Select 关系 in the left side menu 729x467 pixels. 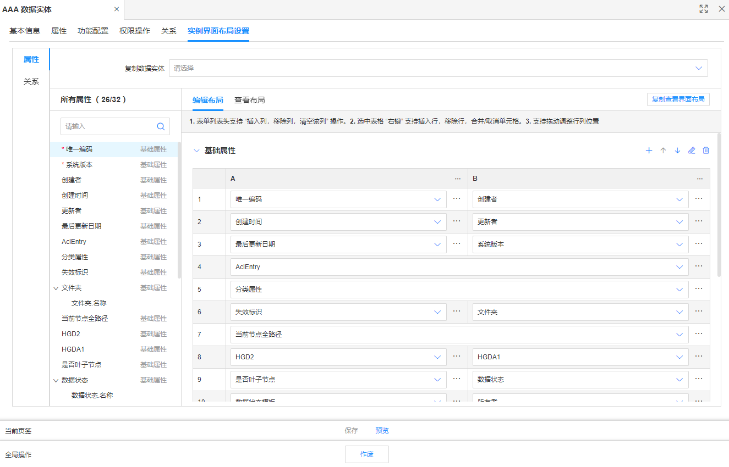coord(31,81)
